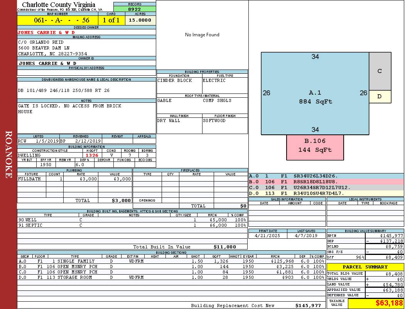Viewport: 405px width, 309px height.
Task: Click sketch legend row B.0 R8SR18D8L18U8
Action: (x=326, y=182)
